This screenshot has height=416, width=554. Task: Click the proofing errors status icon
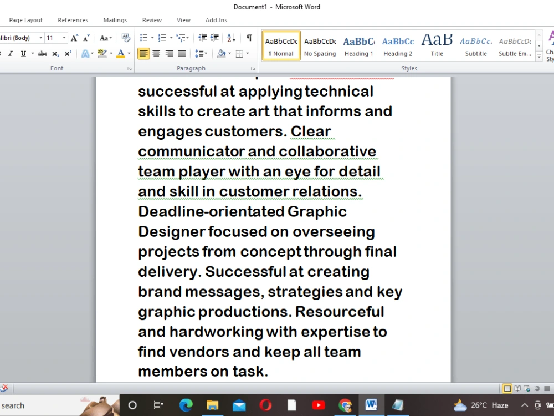4,388
